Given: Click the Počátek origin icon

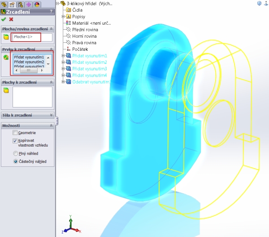Looking at the screenshot, I should pos(69,49).
